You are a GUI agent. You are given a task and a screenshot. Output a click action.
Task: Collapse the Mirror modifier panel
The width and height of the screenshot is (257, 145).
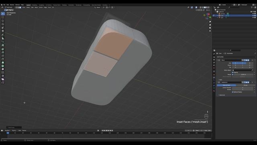click(x=218, y=60)
